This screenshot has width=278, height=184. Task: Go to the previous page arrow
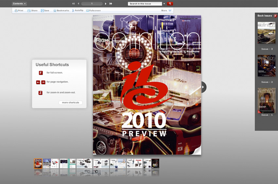pyautogui.click(x=78, y=4)
